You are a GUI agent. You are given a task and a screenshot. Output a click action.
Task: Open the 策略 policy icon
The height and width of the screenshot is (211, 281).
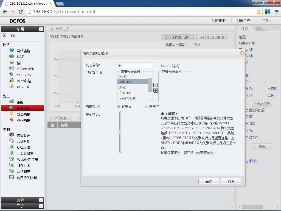(12, 102)
